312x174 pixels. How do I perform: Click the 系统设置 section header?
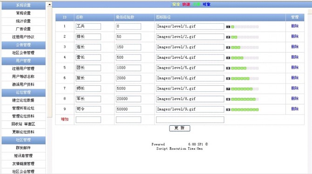click(23, 6)
